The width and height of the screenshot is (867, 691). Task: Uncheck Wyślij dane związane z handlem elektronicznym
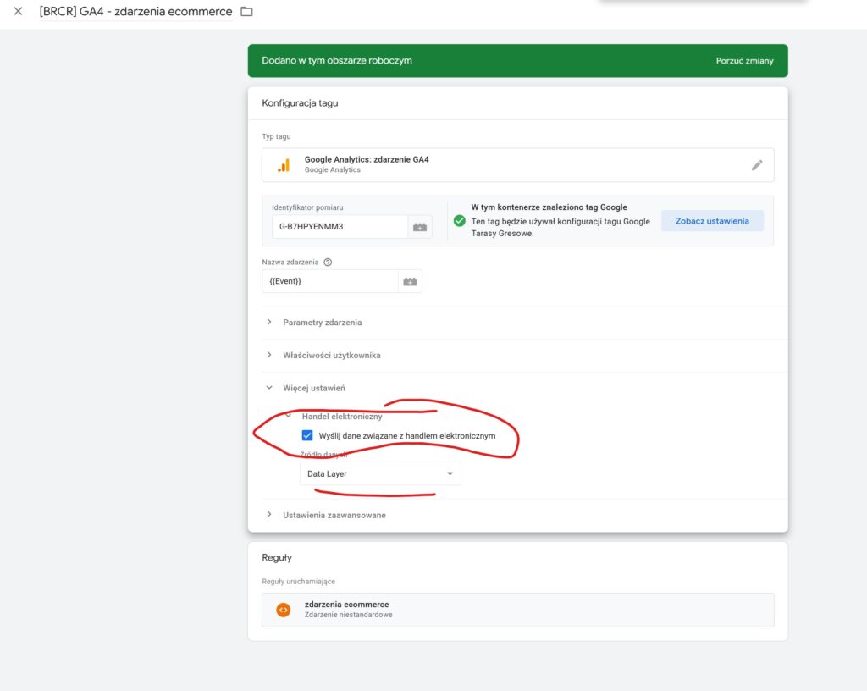pos(307,436)
